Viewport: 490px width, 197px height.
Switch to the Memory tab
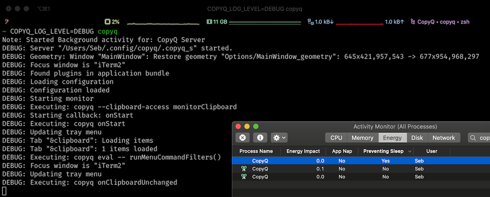pyautogui.click(x=362, y=138)
